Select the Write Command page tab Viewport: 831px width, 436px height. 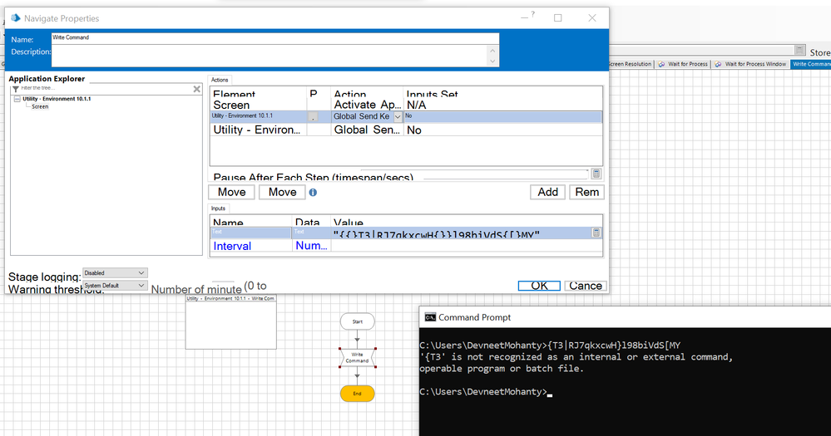click(811, 64)
